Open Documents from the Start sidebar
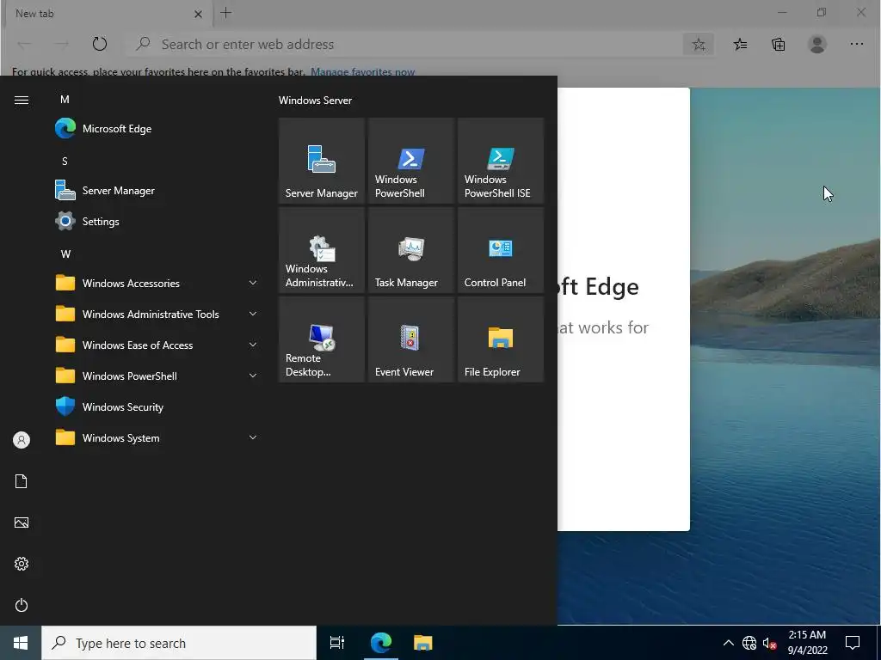This screenshot has height=660, width=881. (22, 481)
